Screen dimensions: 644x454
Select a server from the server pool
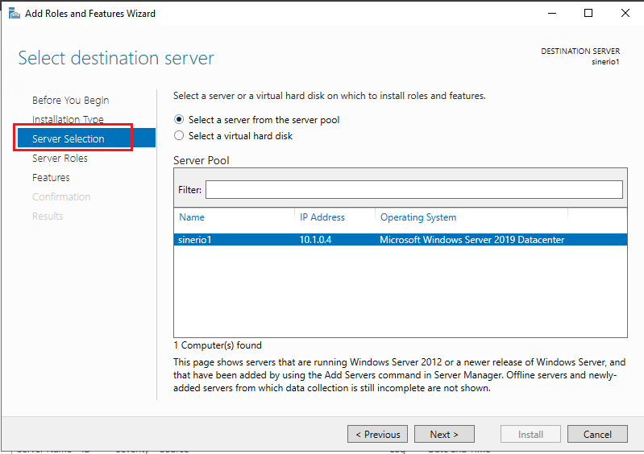click(179, 120)
